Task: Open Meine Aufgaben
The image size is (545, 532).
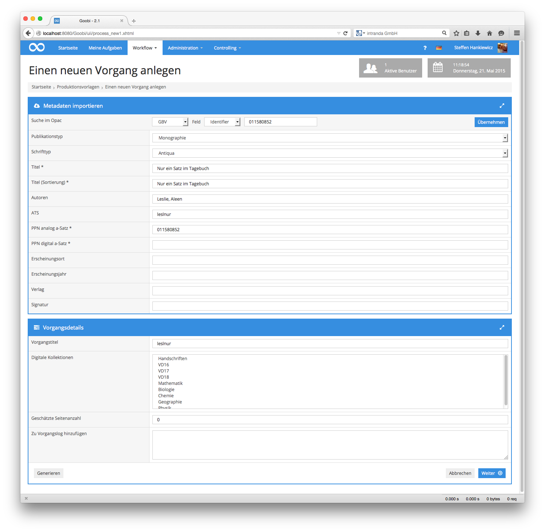Action: pos(105,48)
